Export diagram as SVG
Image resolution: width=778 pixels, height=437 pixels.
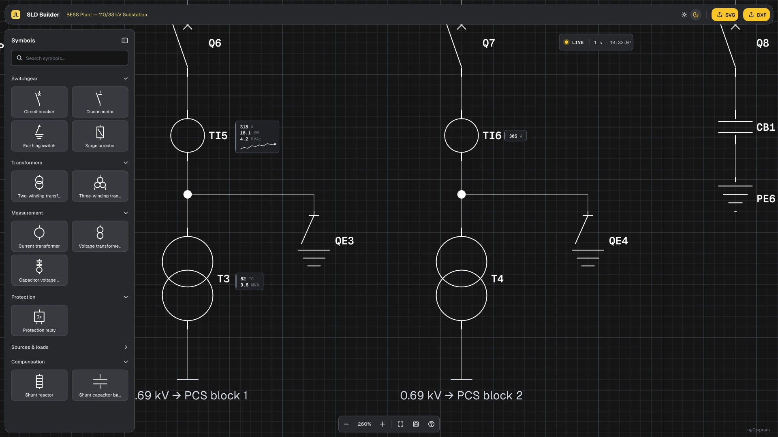tap(725, 15)
